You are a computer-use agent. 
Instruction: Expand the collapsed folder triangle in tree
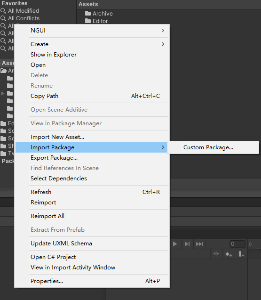pyautogui.click(x=2, y=93)
